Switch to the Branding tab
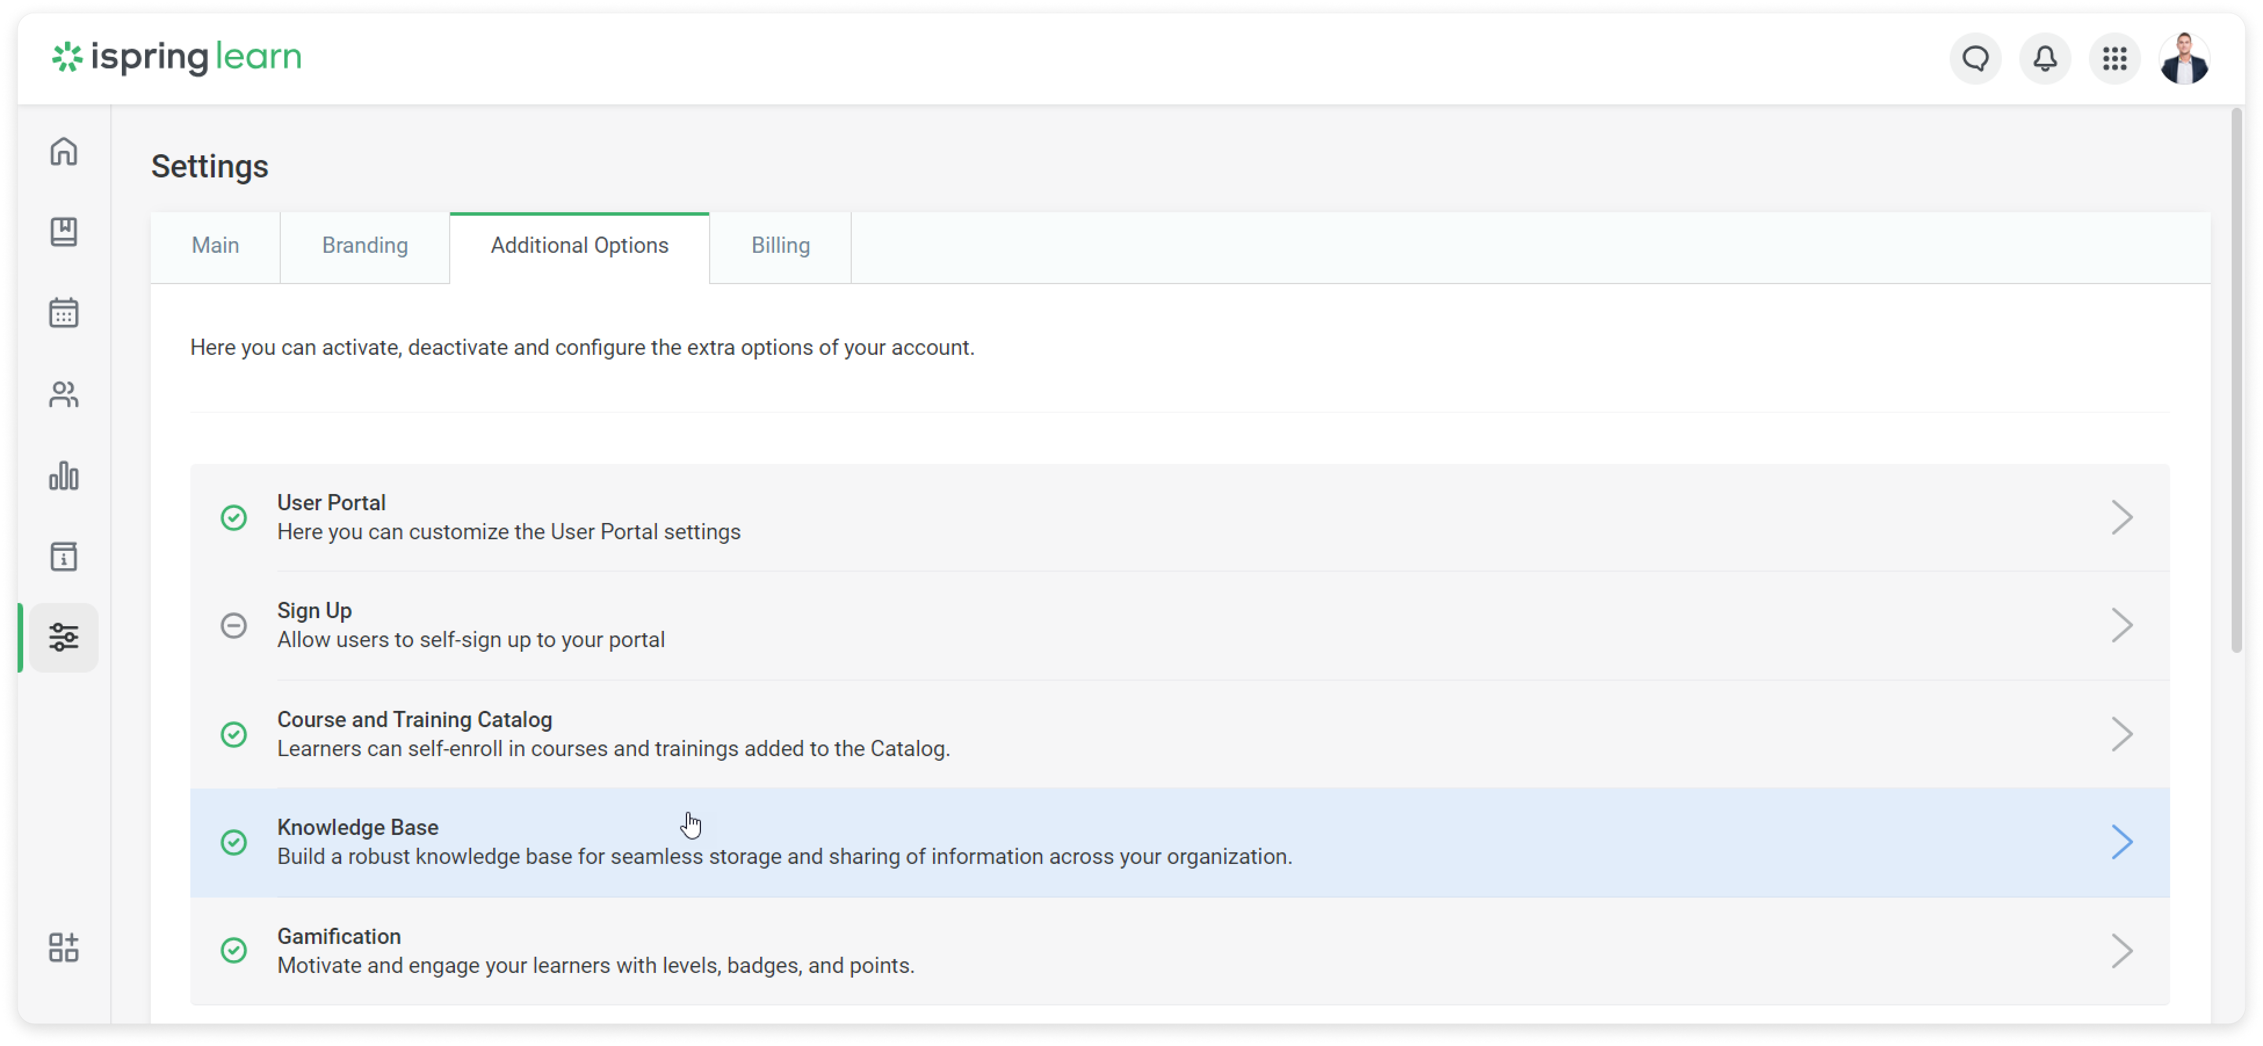Image resolution: width=2263 pixels, height=1046 pixels. pyautogui.click(x=364, y=246)
